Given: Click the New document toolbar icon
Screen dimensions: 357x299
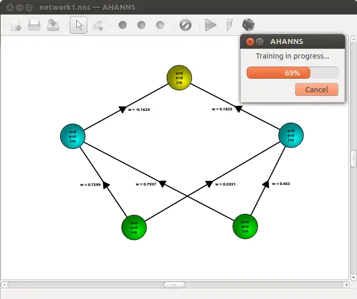Looking at the screenshot, I should (x=16, y=25).
